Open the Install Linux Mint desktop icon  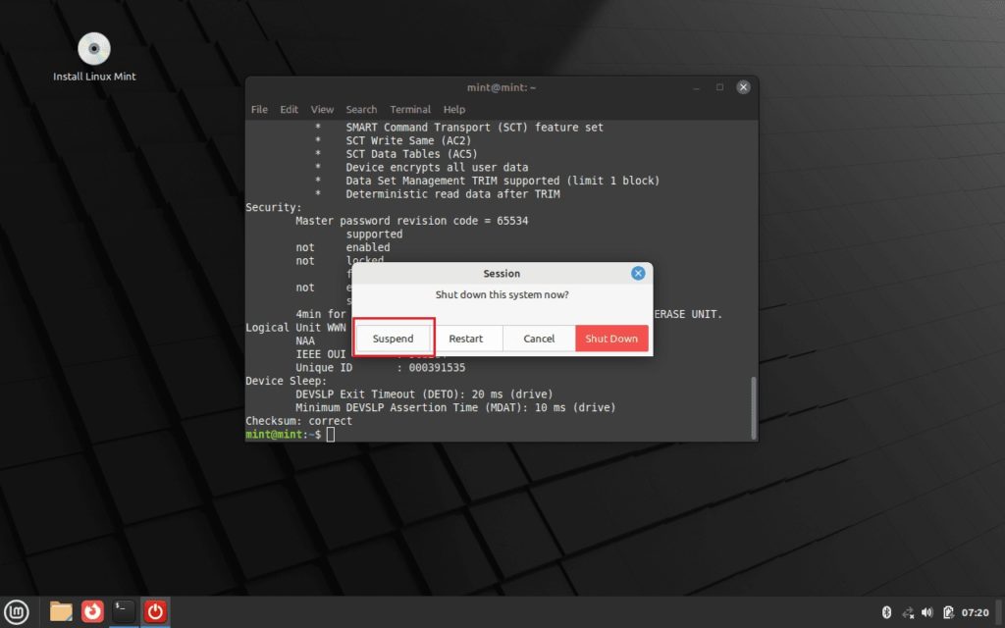point(94,57)
